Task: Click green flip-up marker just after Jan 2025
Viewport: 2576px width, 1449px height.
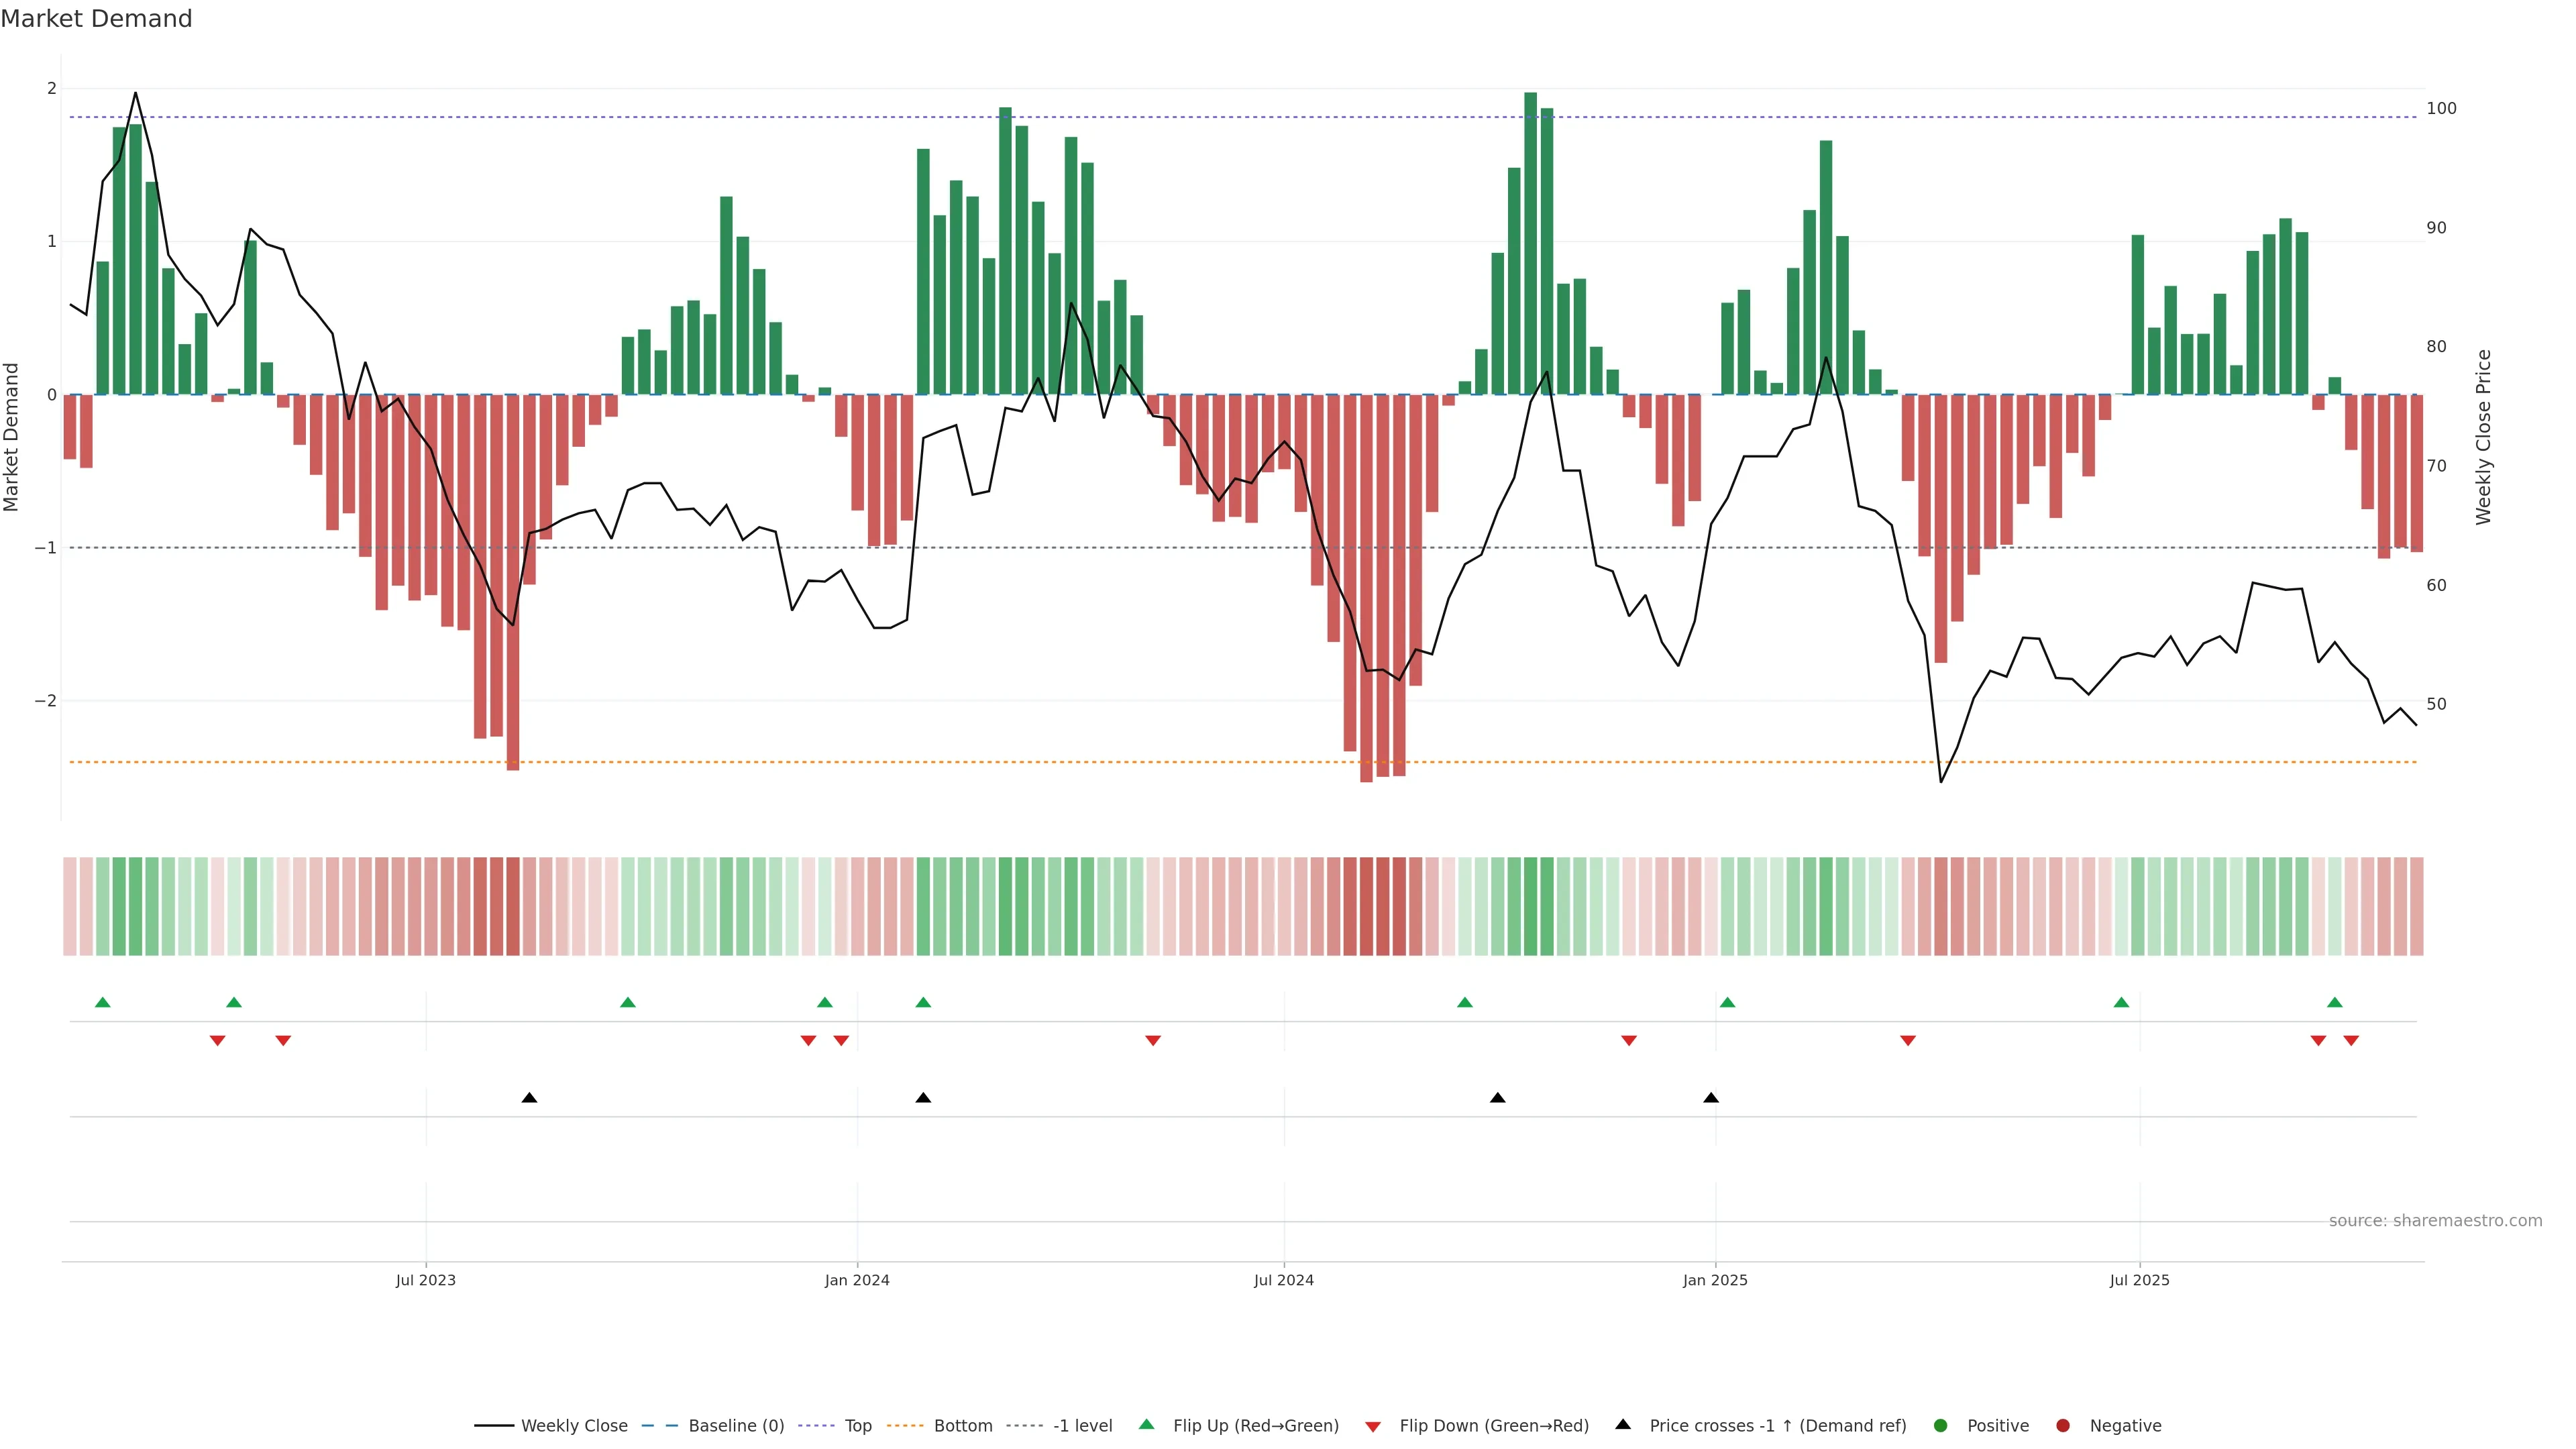Action: (x=1727, y=1002)
